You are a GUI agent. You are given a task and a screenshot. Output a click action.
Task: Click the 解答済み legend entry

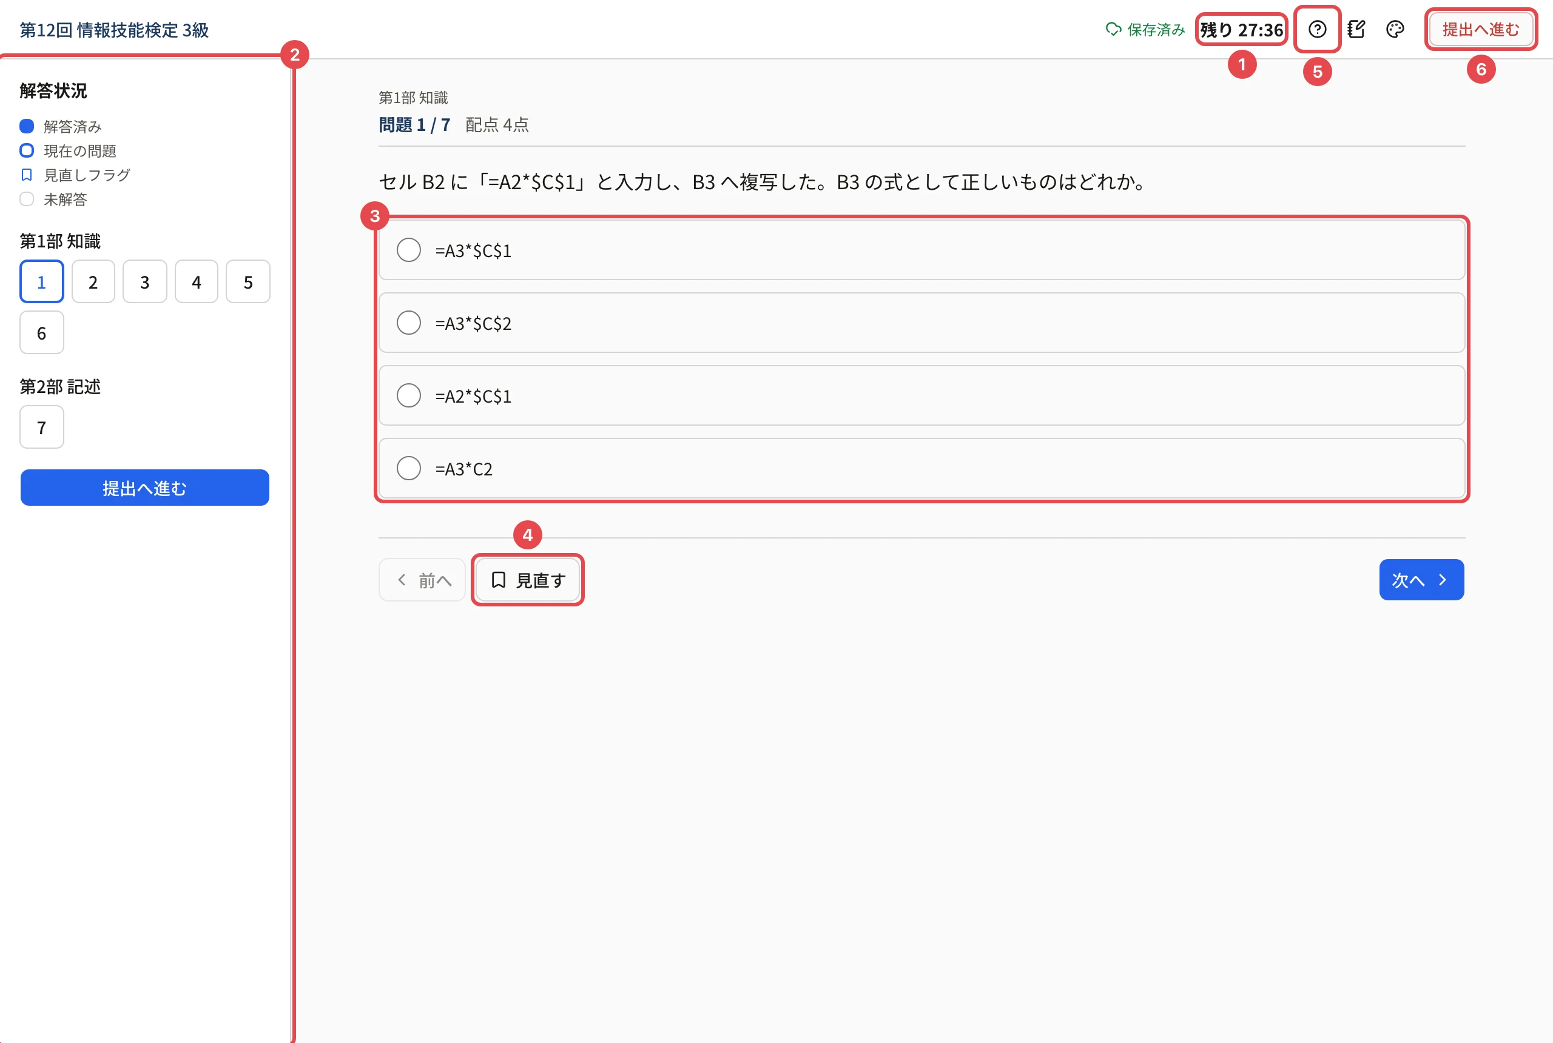(61, 126)
